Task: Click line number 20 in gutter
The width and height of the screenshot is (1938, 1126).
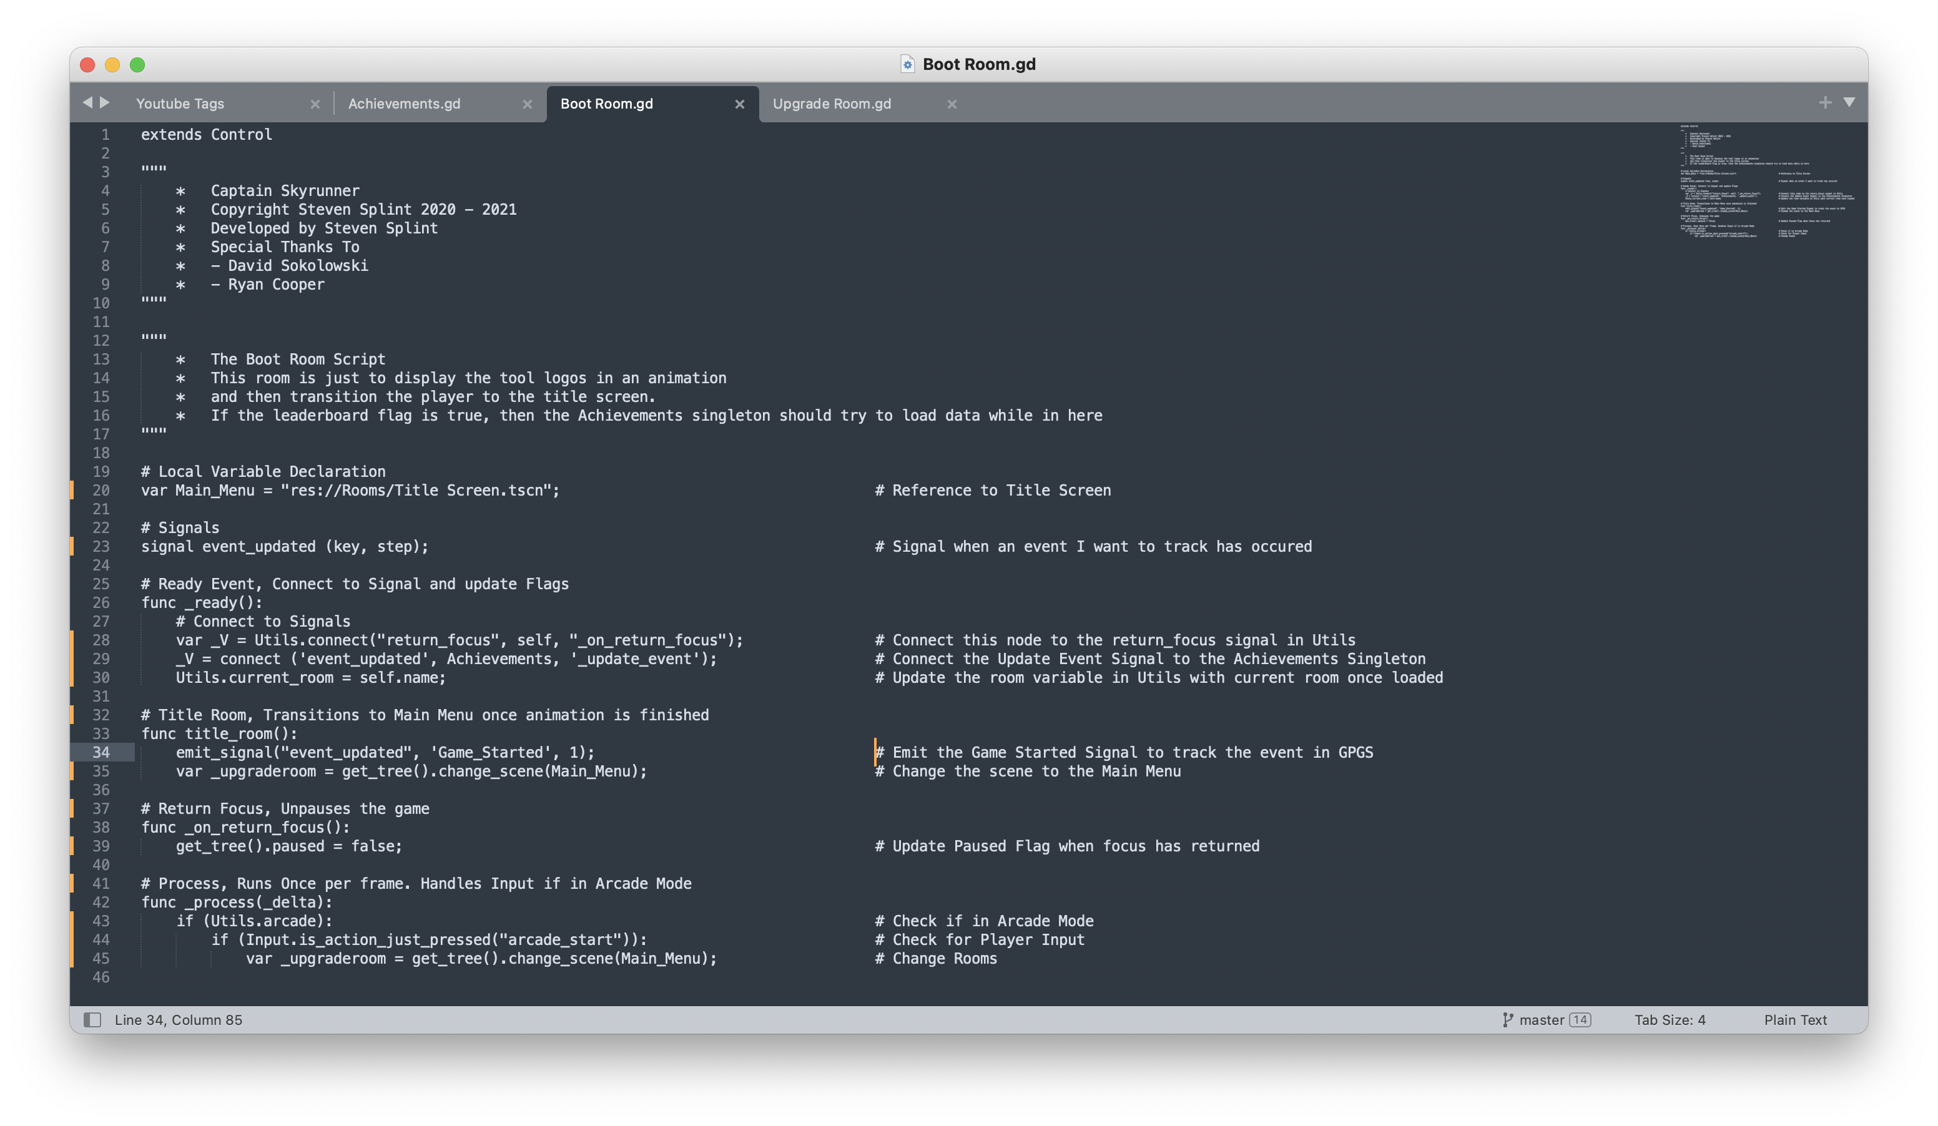Action: click(101, 491)
